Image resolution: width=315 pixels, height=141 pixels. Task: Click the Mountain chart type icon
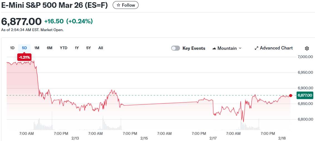214,48
